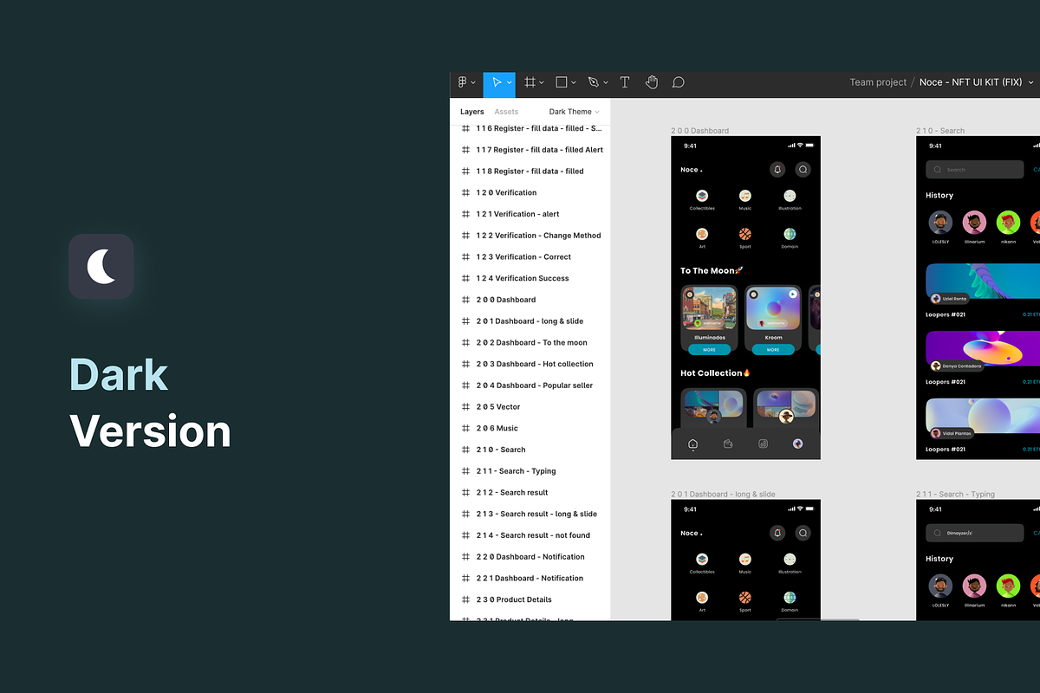Select the Text tool
Screen dimensions: 1040x693
(x=624, y=82)
